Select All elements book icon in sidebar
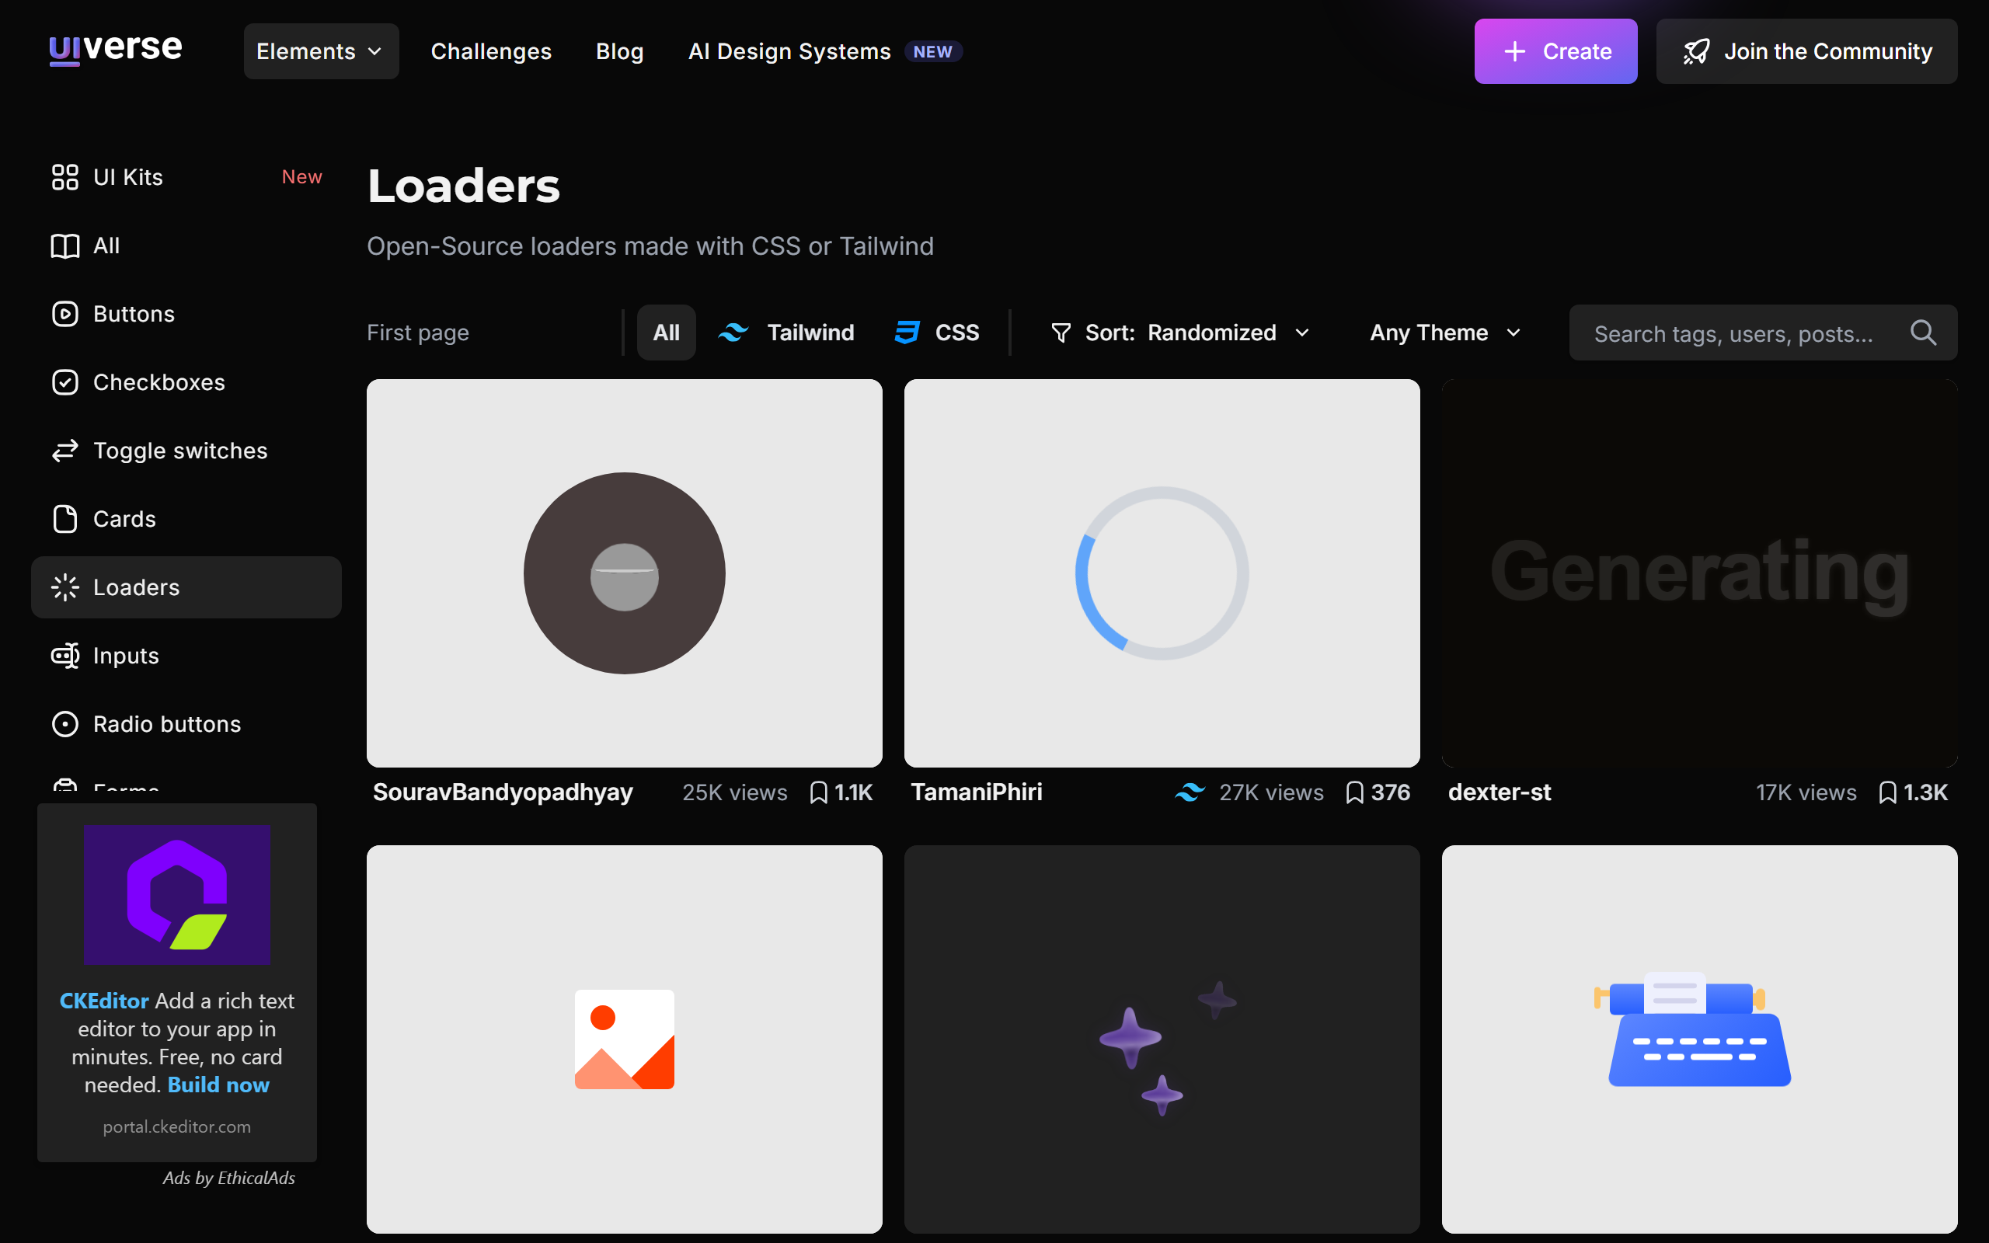Image resolution: width=1989 pixels, height=1243 pixels. pyautogui.click(x=65, y=245)
